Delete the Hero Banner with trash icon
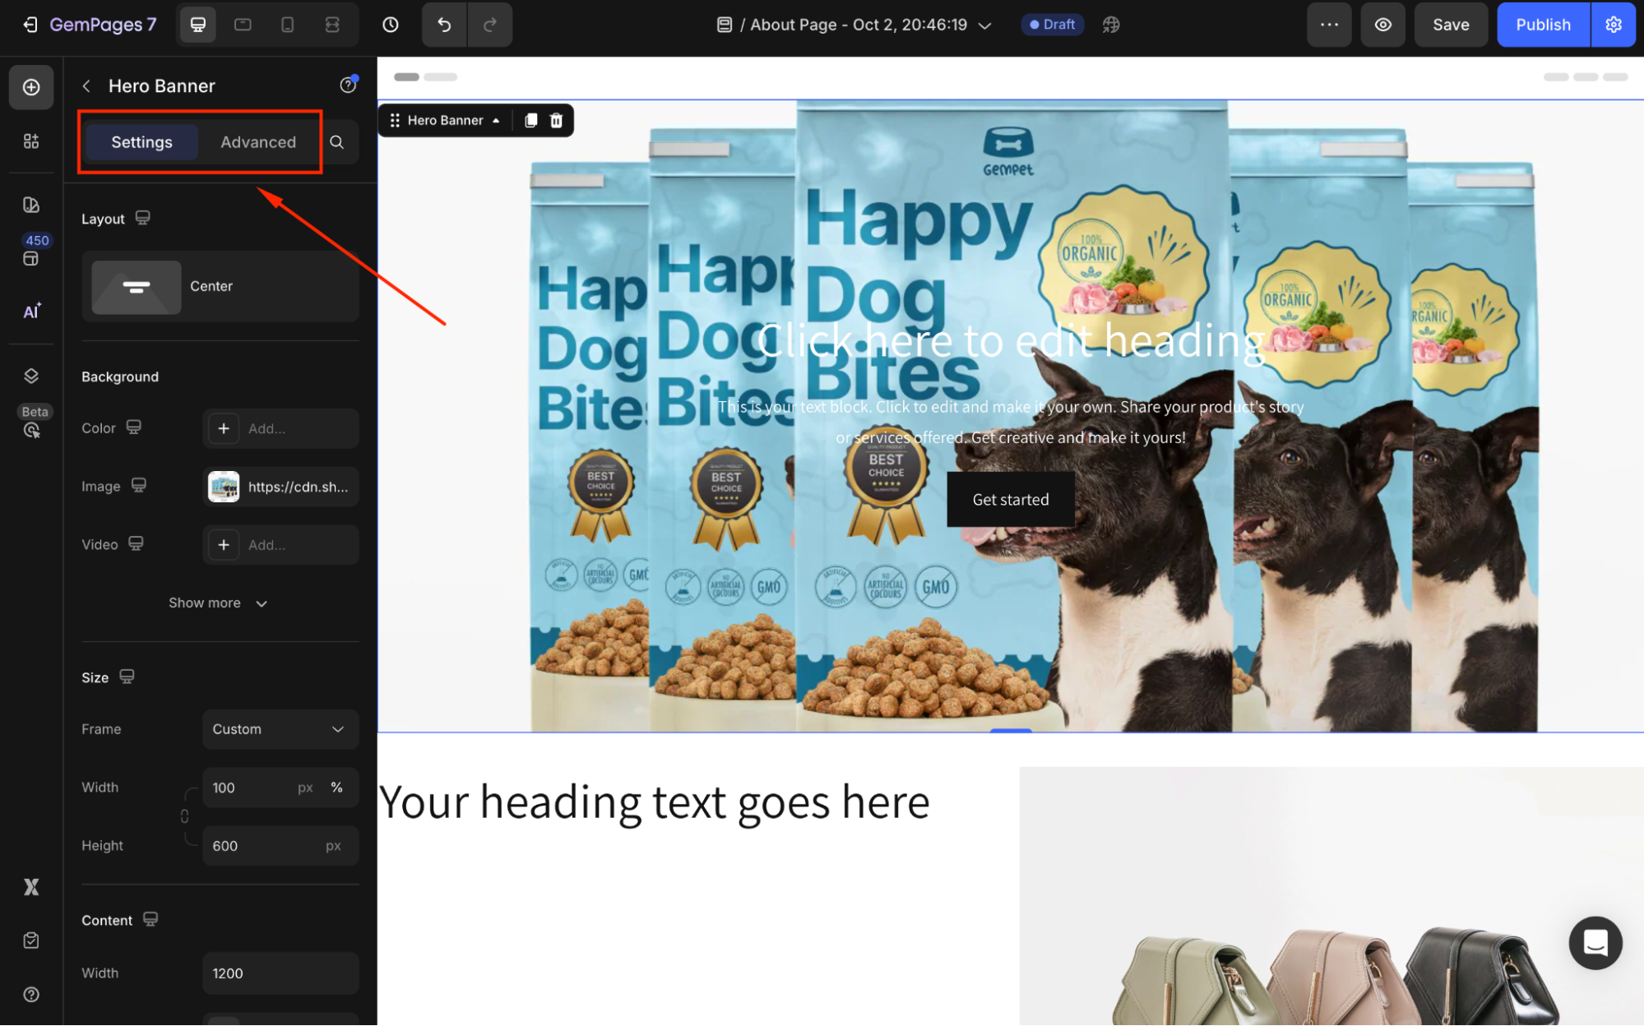 pos(557,121)
